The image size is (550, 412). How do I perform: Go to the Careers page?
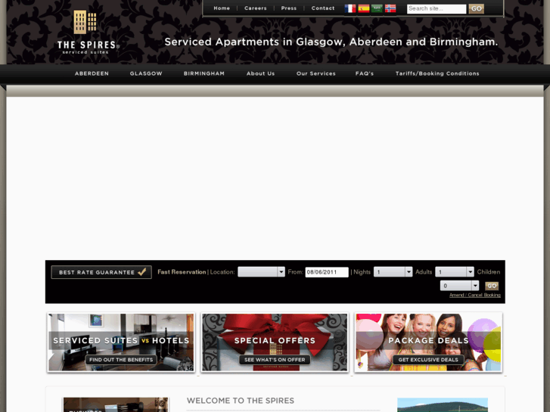(x=256, y=8)
